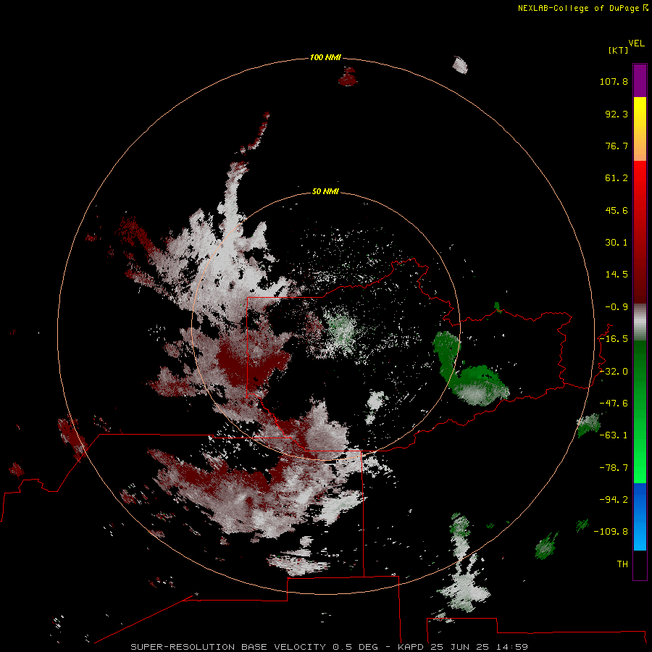The height and width of the screenshot is (652, 652).
Task: Click the 50 NMI range ring label
Action: click(x=325, y=192)
